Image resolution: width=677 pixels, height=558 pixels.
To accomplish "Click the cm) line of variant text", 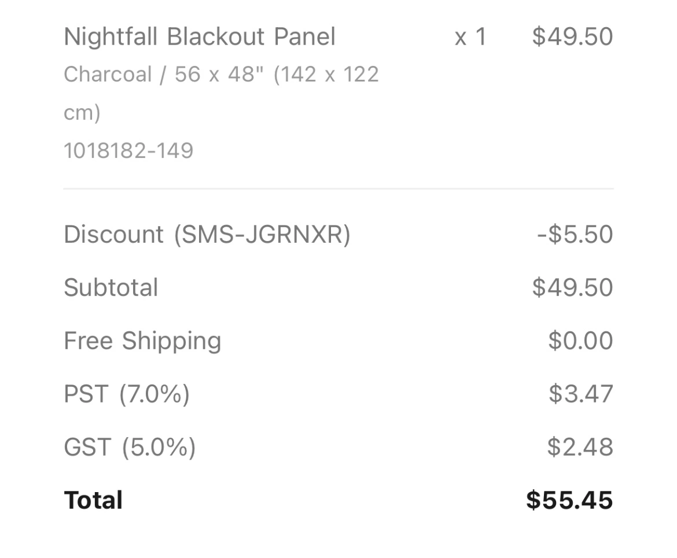I will [x=82, y=113].
